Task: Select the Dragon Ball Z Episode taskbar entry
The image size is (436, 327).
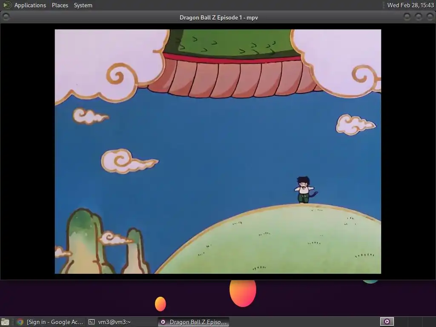Action: pos(194,322)
